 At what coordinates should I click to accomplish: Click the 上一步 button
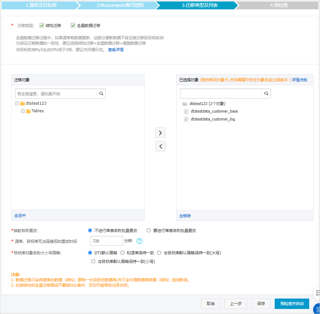[236, 304]
